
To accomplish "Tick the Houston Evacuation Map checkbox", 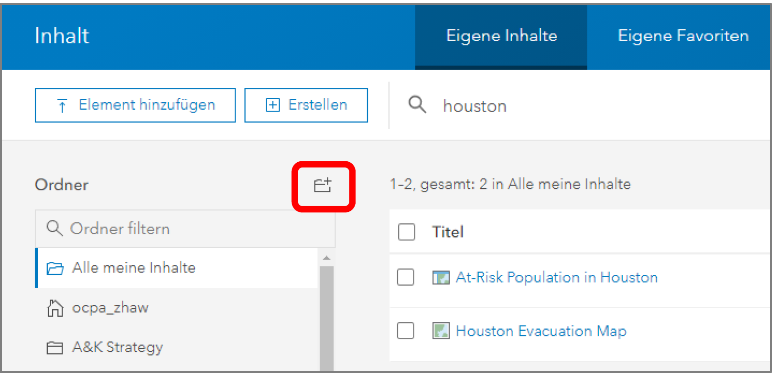I will click(406, 331).
